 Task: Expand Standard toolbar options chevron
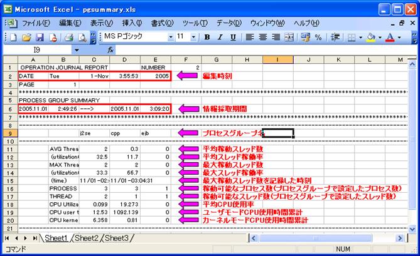93,38
